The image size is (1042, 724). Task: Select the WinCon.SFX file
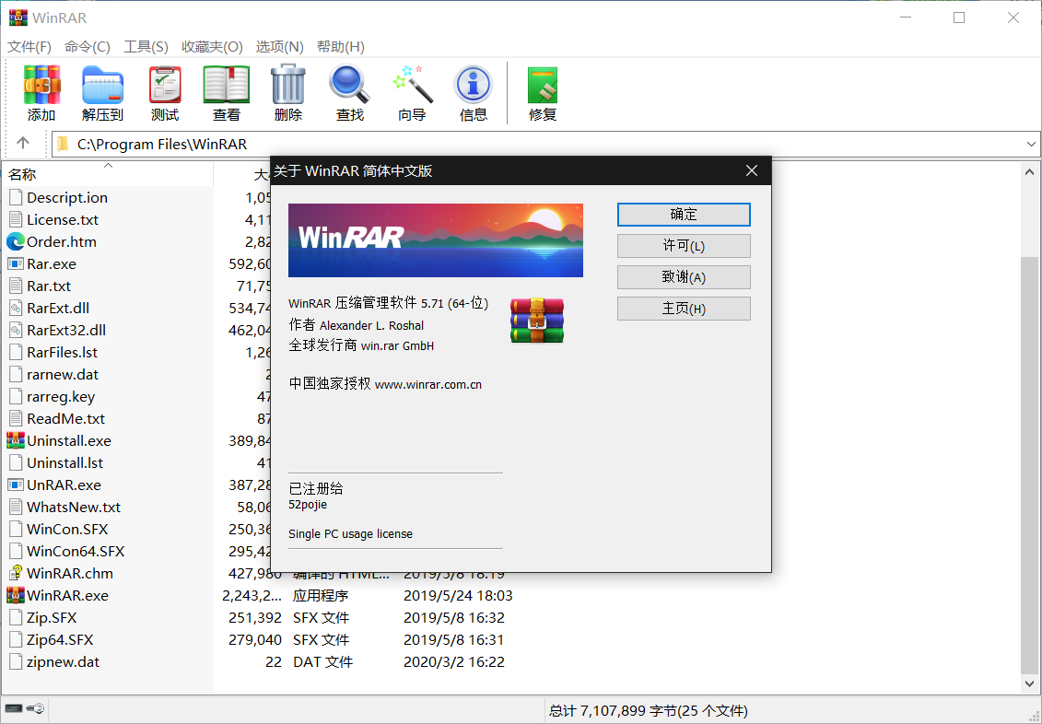click(67, 530)
